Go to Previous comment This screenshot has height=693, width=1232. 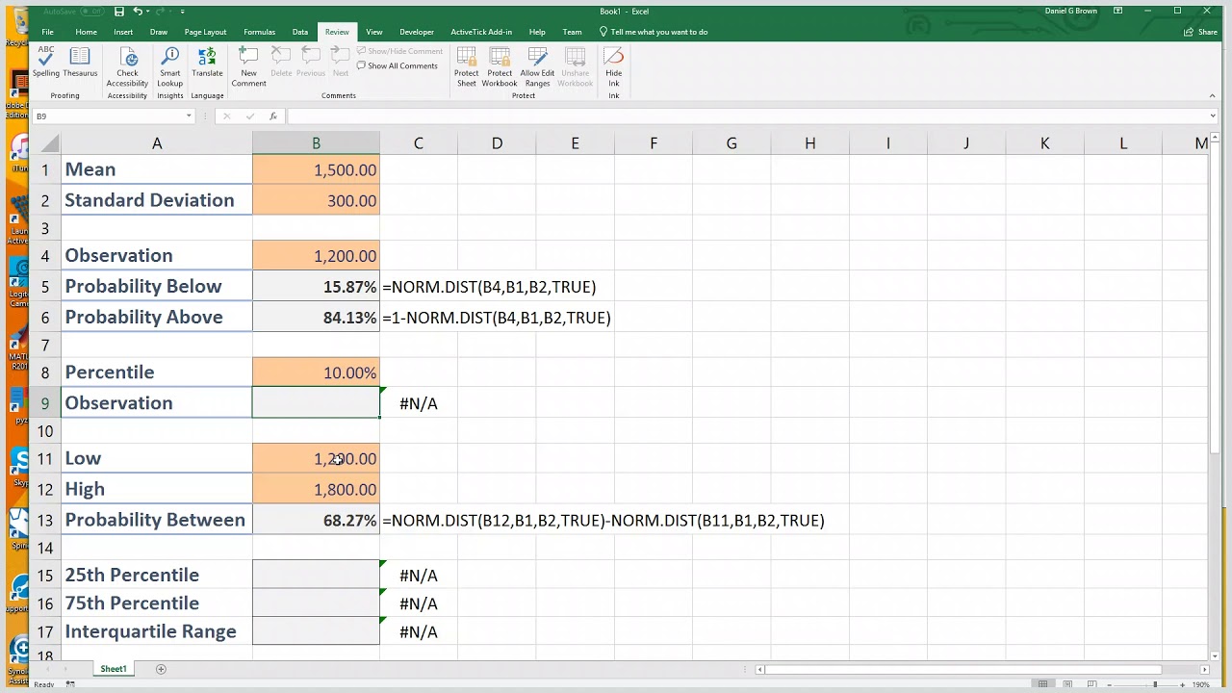311,63
